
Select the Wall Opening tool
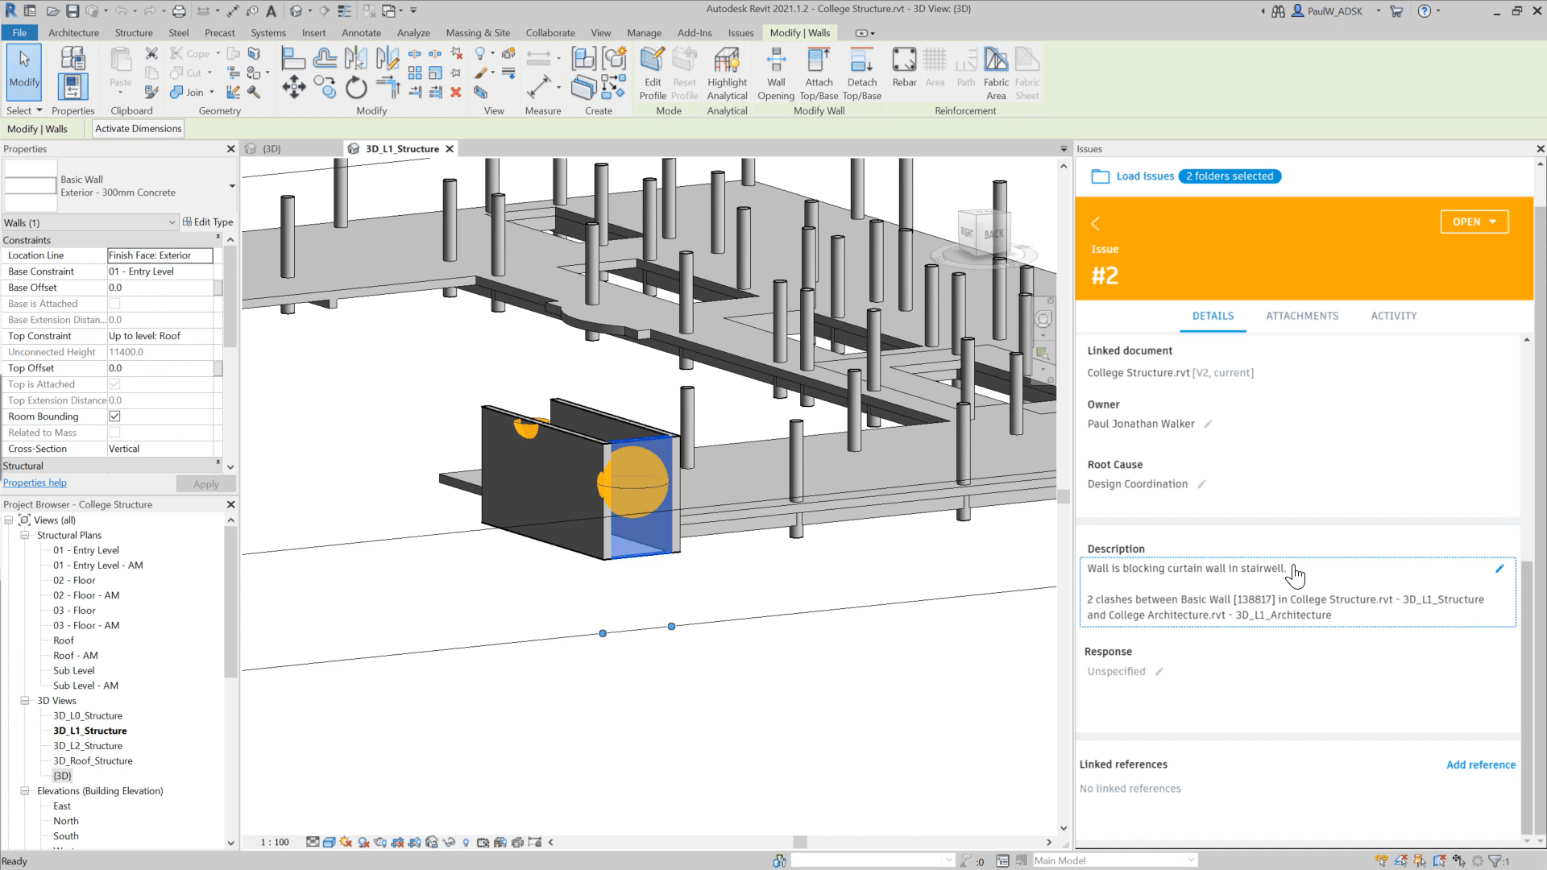[x=776, y=72]
